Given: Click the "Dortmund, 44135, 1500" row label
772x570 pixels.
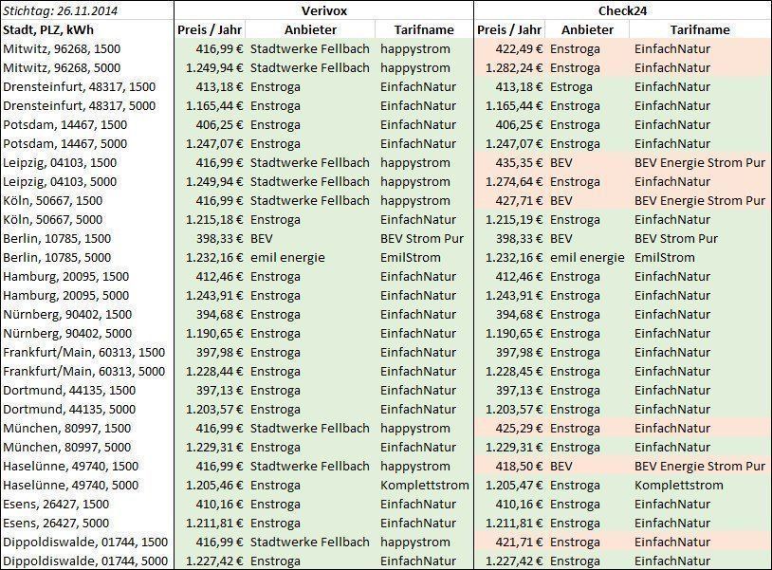Looking at the screenshot, I should (69, 391).
